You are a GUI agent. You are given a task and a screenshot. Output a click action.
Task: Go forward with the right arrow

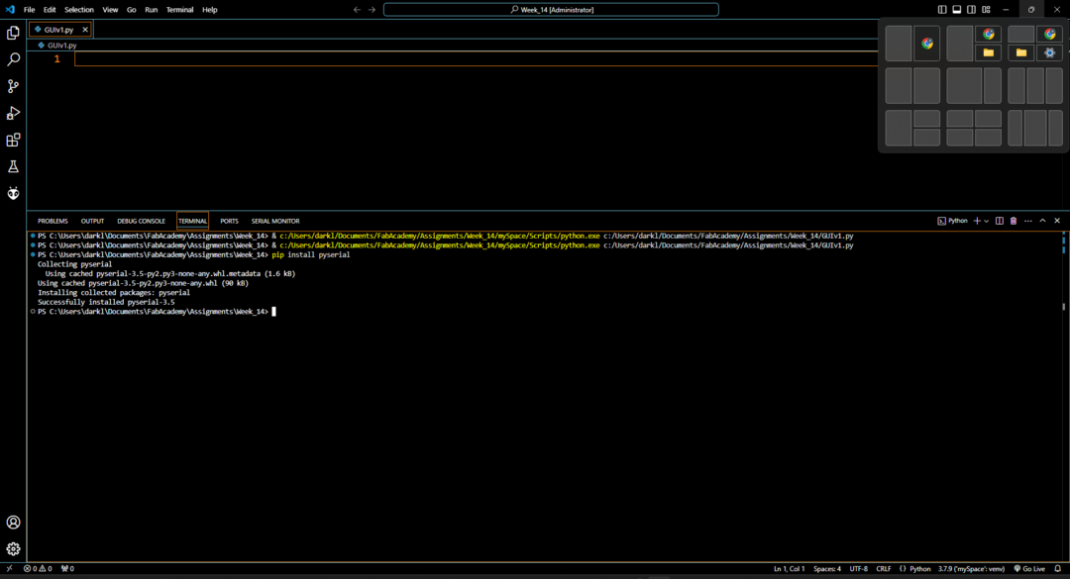coord(372,10)
